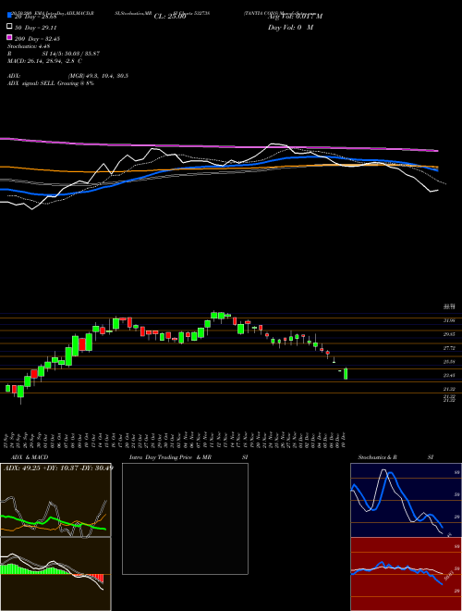This screenshot has height=611, width=462.
Task: Click the 'CL: 25.00' closing price text
Action: (170, 17)
